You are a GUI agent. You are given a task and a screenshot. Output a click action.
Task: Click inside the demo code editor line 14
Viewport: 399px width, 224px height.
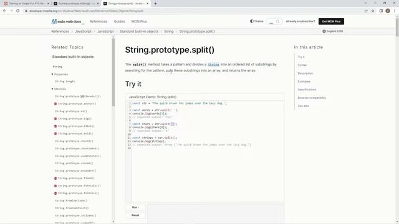(x=208, y=148)
